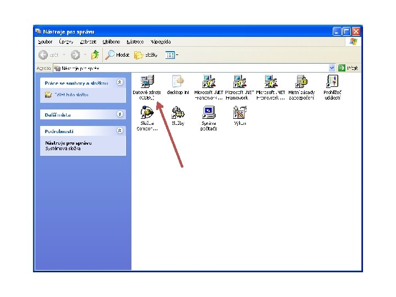The image size is (396, 297).
Task: Click the Přejít go button
Action: (x=348, y=68)
